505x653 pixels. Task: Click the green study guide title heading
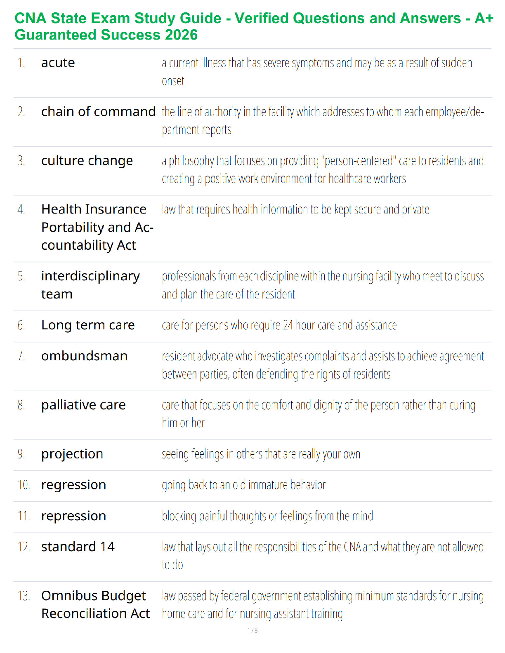(254, 26)
